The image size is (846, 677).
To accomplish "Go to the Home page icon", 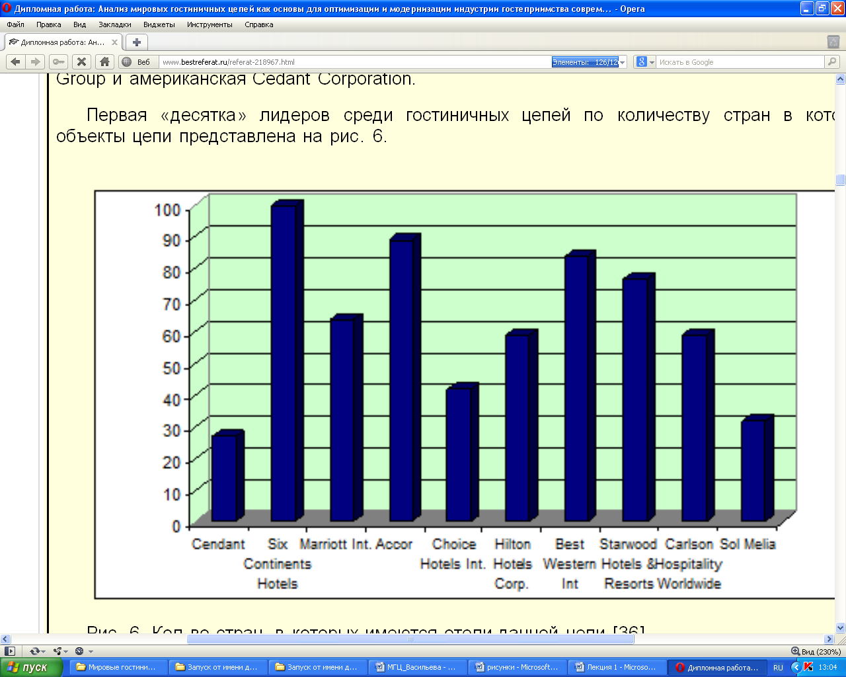I will pos(104,61).
